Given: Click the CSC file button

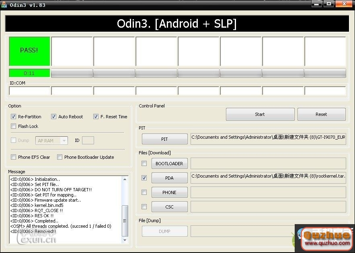Looking at the screenshot, I should (169, 207).
